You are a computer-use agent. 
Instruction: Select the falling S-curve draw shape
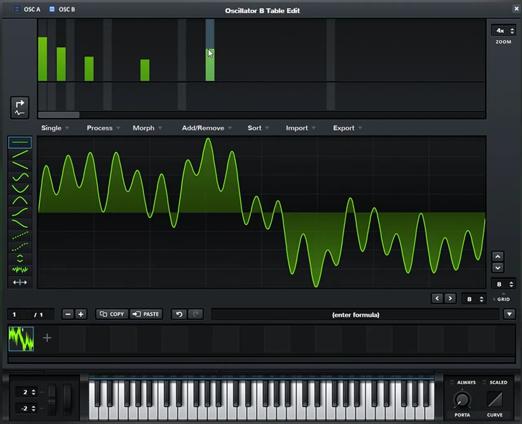point(20,223)
